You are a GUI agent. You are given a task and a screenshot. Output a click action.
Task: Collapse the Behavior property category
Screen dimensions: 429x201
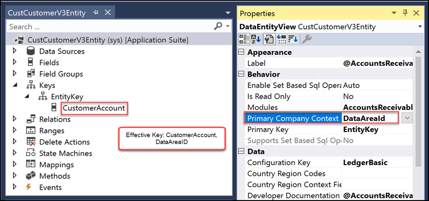tap(241, 74)
